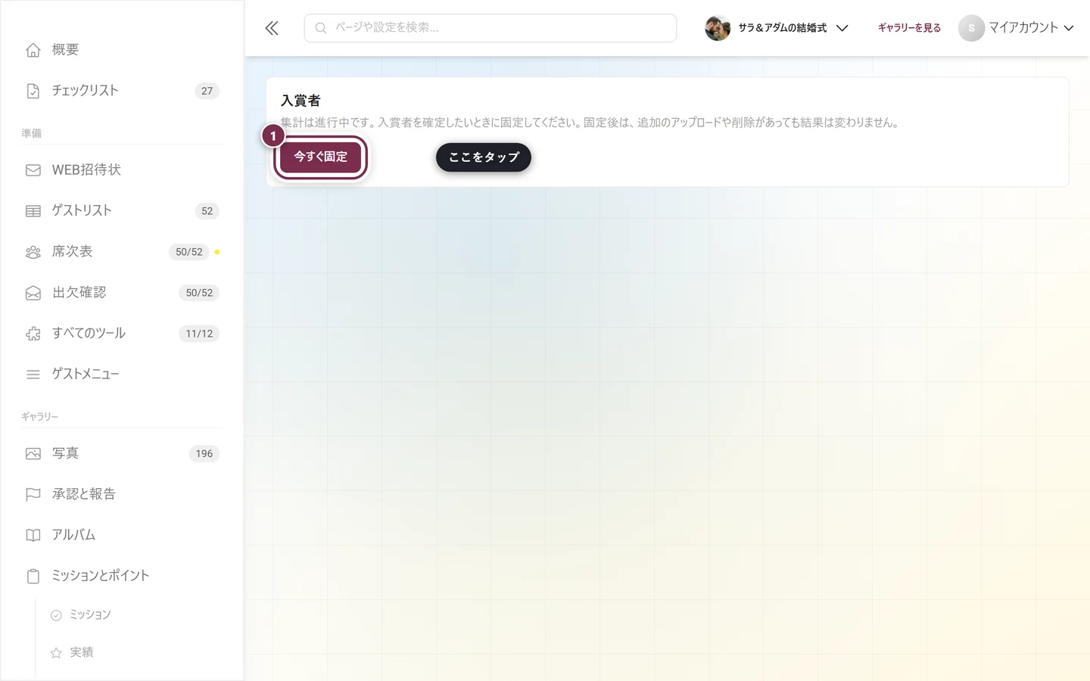This screenshot has height=681, width=1090.
Task: Click the star icon beside 実績
Action: tap(56, 653)
